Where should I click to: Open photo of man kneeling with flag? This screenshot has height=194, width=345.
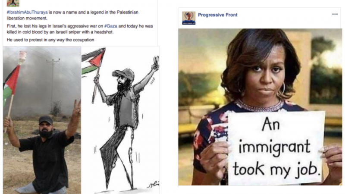point(42,120)
